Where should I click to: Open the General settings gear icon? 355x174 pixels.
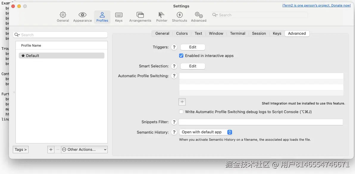point(63,15)
